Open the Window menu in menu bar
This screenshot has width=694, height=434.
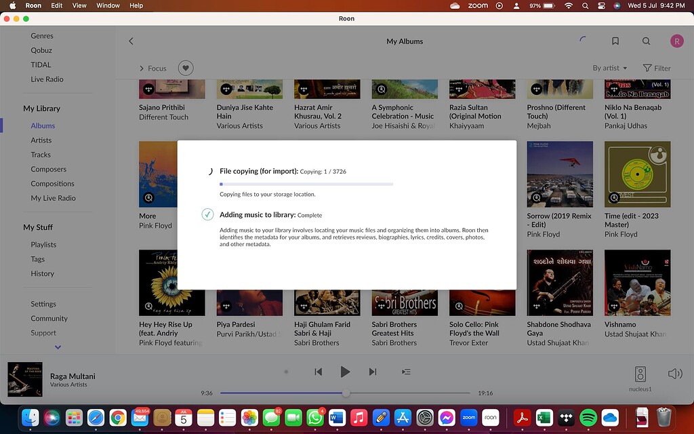[108, 5]
